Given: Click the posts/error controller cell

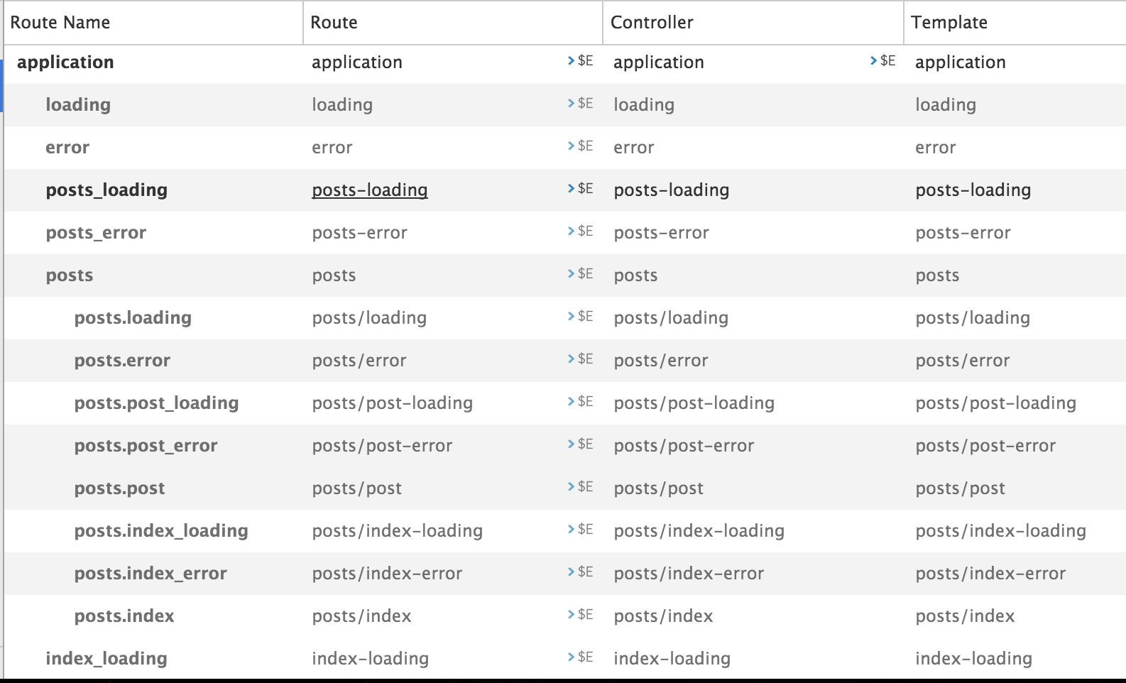Looking at the screenshot, I should (x=661, y=361).
